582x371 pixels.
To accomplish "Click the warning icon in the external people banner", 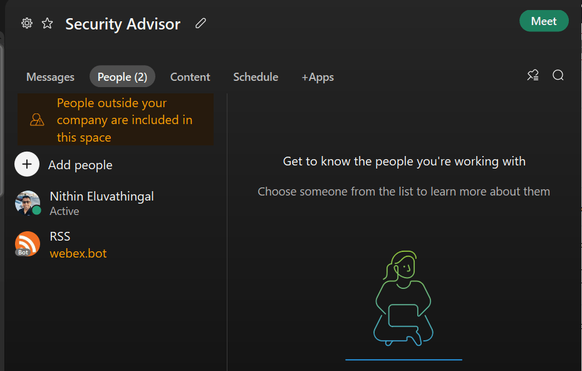I will 37,120.
